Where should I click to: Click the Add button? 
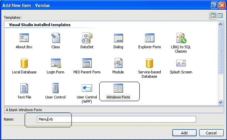coord(184,133)
